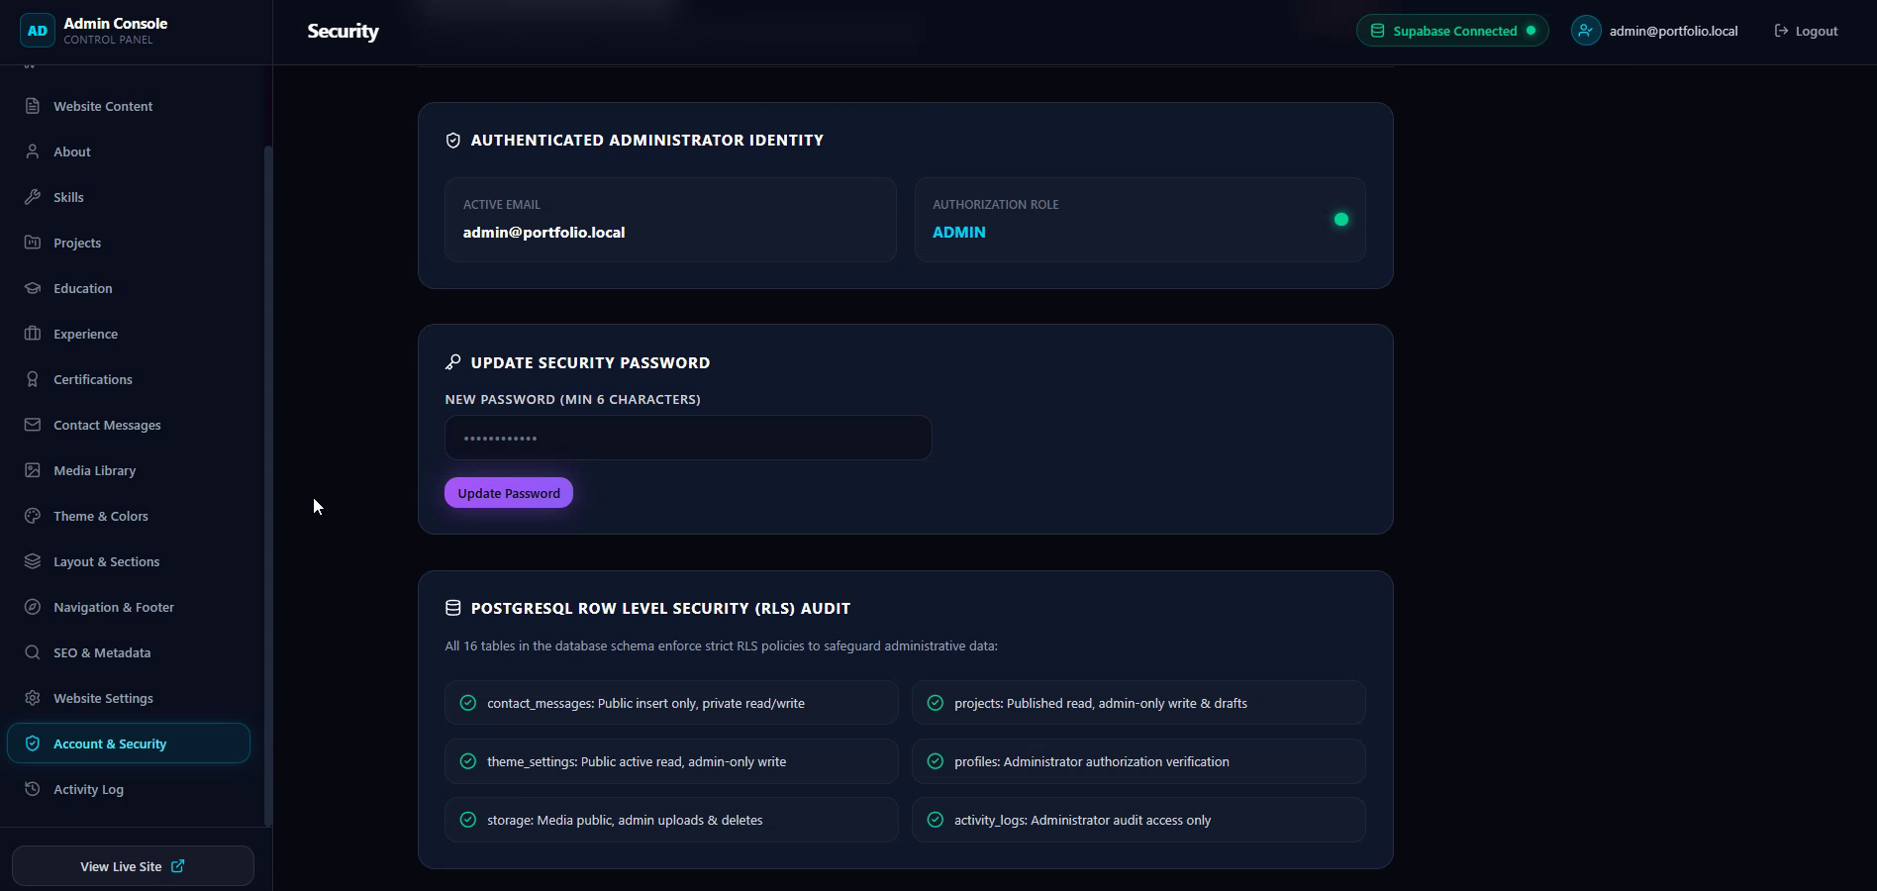The image size is (1877, 891).
Task: Click the admin@portfolio.local active email value
Action: point(543,233)
